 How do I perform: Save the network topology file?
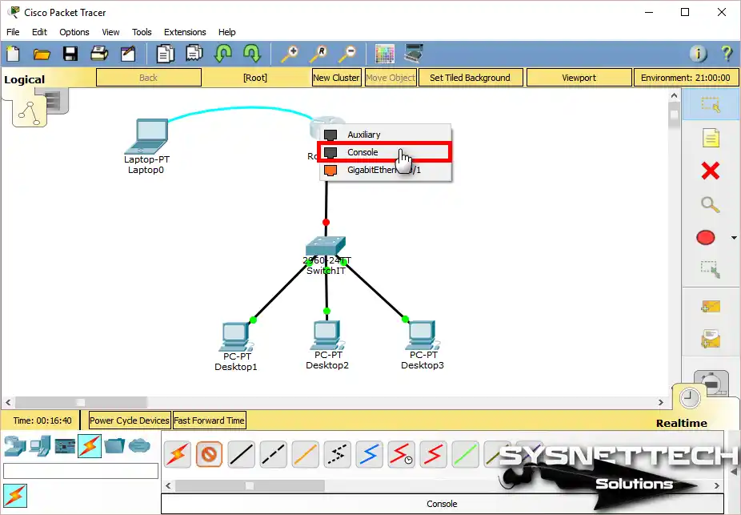click(x=71, y=53)
